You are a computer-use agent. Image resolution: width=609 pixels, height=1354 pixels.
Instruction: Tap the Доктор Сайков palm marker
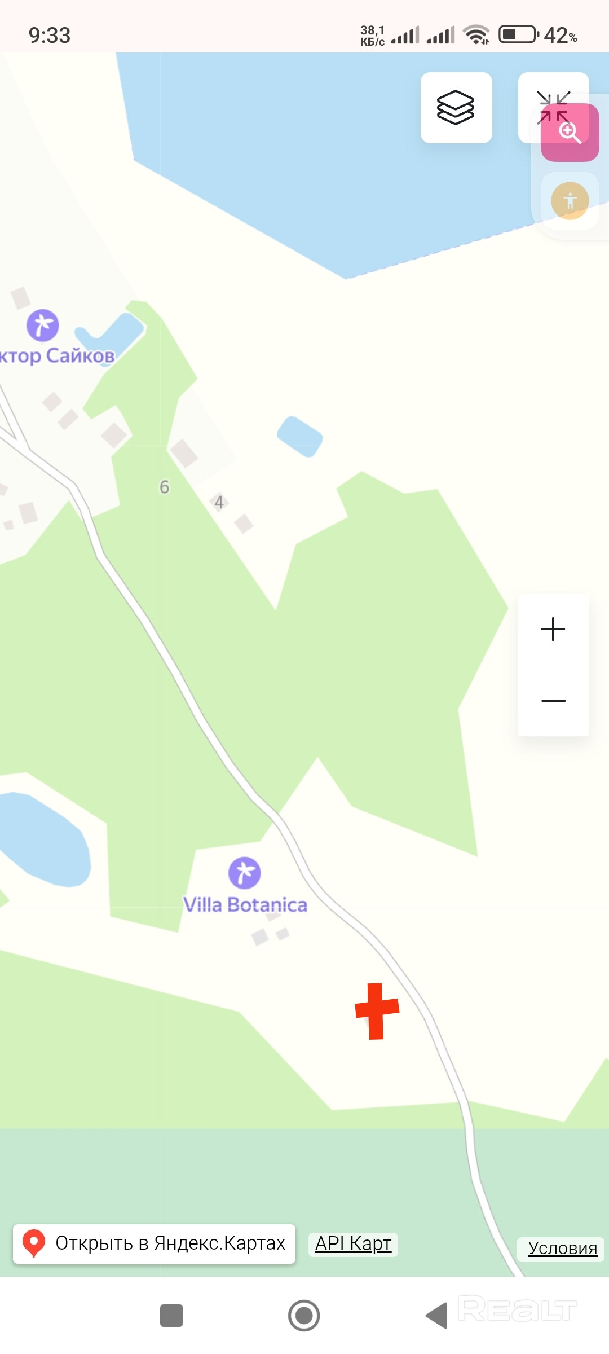click(x=43, y=326)
